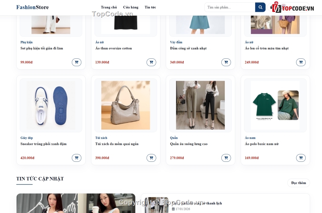This screenshot has height=213, width=322.
Task: Open the Đầm công sở product image
Action: 200,25
